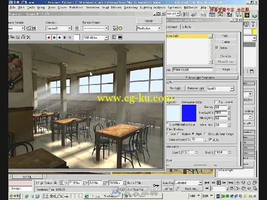Image resolution: width=267 pixels, height=200 pixels.
Task: Click the Delete effect button
Action: pos(226,42)
